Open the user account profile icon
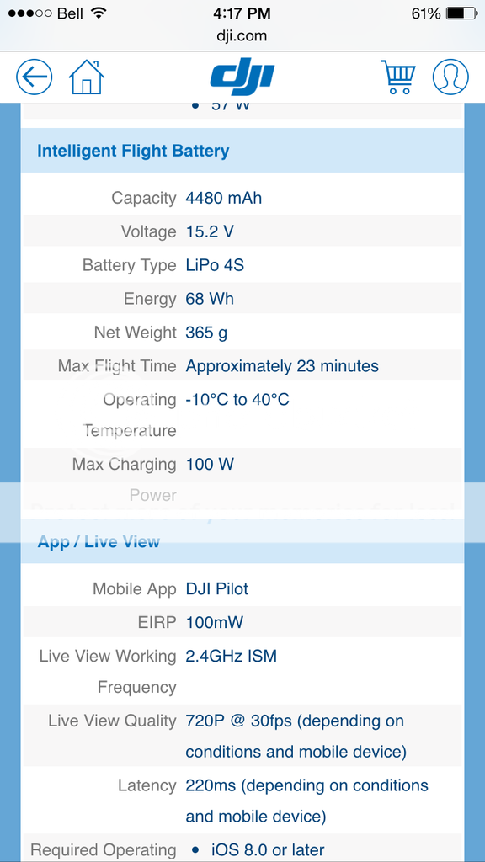Image resolution: width=485 pixels, height=862 pixels. click(x=450, y=77)
